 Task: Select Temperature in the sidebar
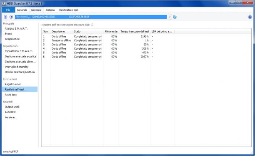click(12, 39)
